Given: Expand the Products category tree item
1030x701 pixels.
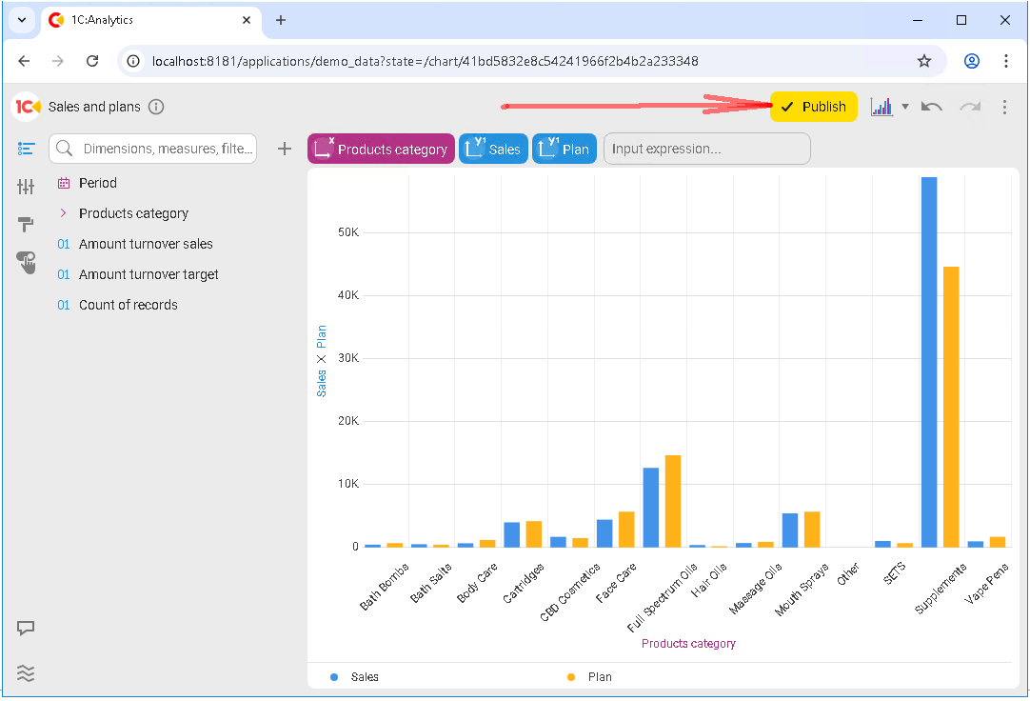Looking at the screenshot, I should click(63, 213).
